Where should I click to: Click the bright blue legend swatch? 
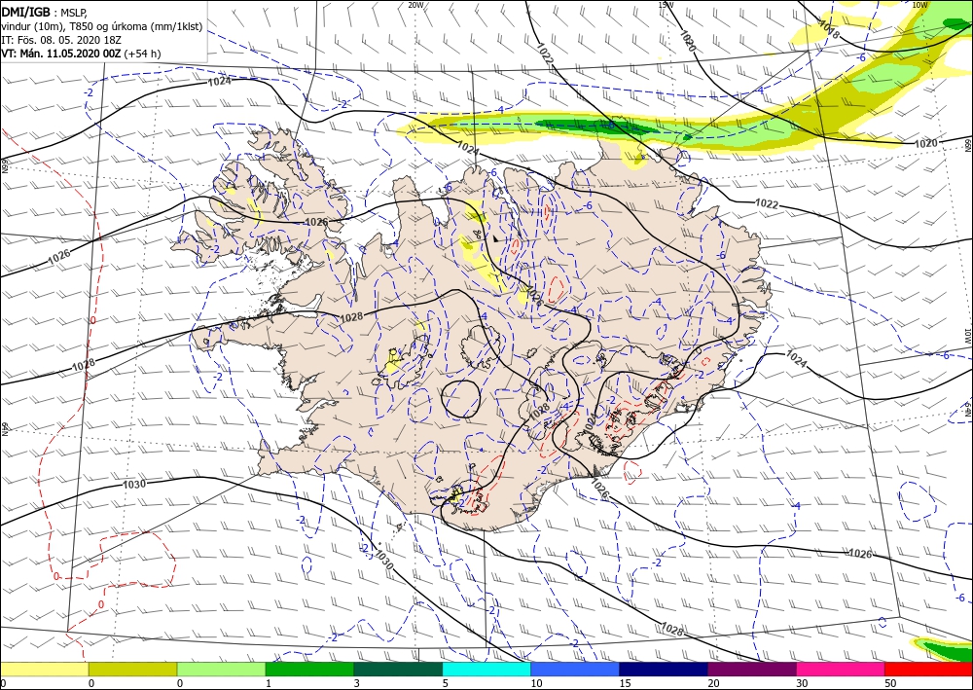[575, 670]
